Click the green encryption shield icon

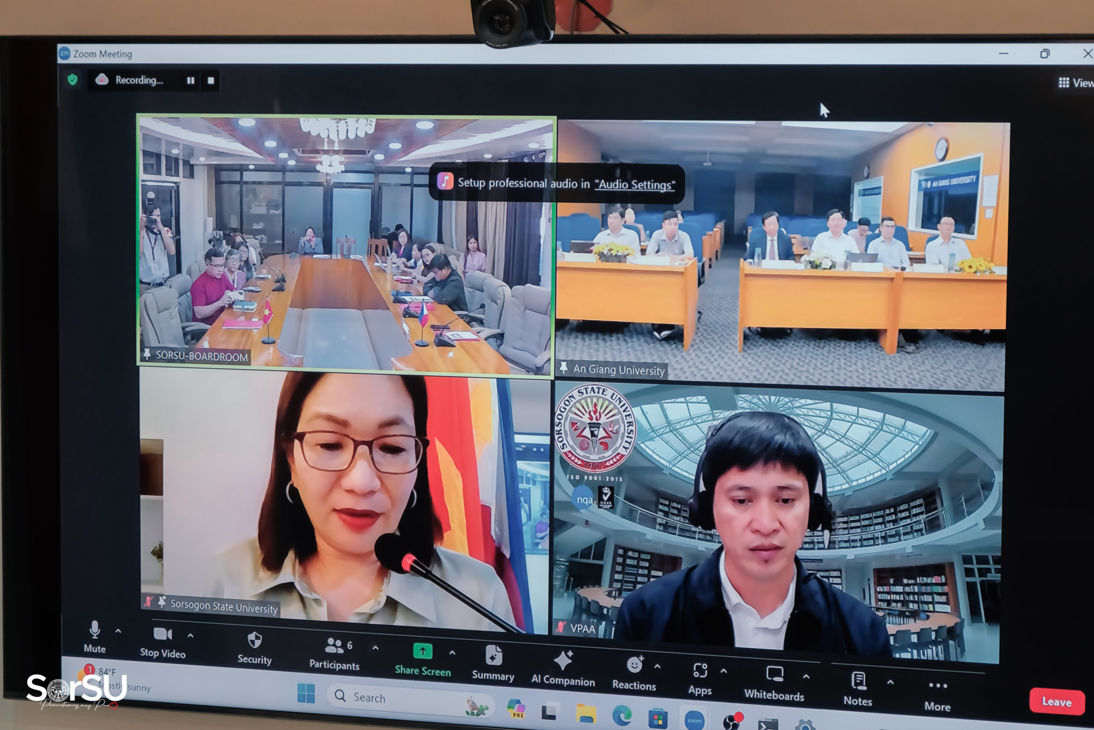[73, 80]
